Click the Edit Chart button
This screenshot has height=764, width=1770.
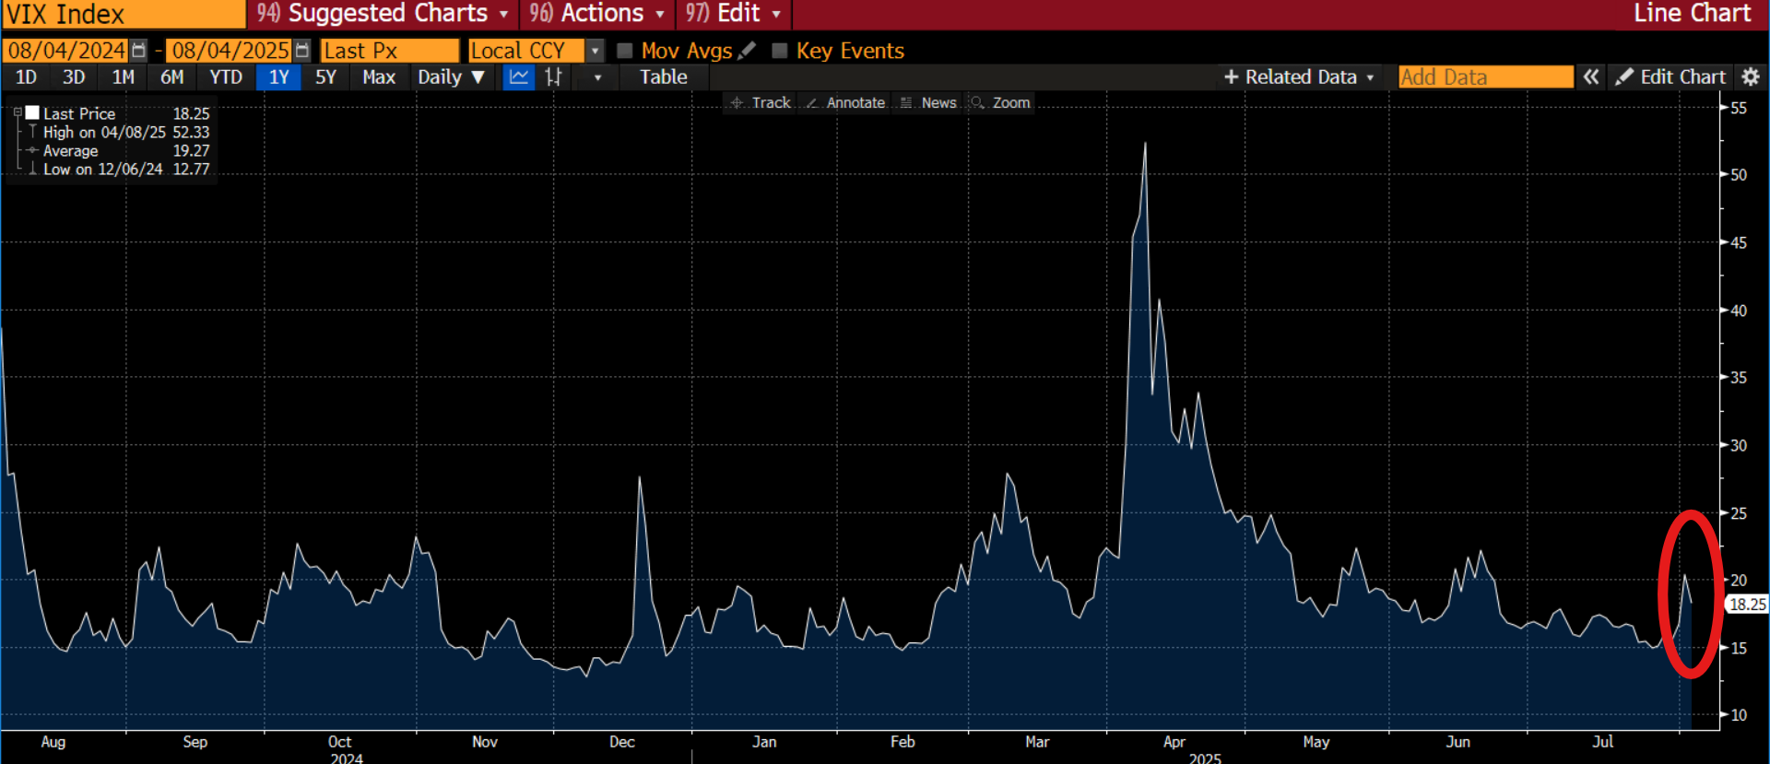tap(1670, 77)
